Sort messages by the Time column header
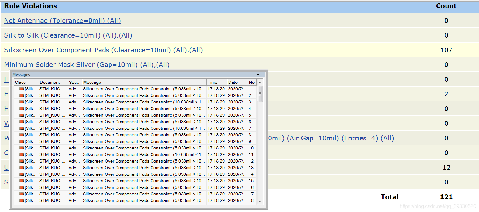Image resolution: width=479 pixels, height=212 pixels. pyautogui.click(x=216, y=82)
